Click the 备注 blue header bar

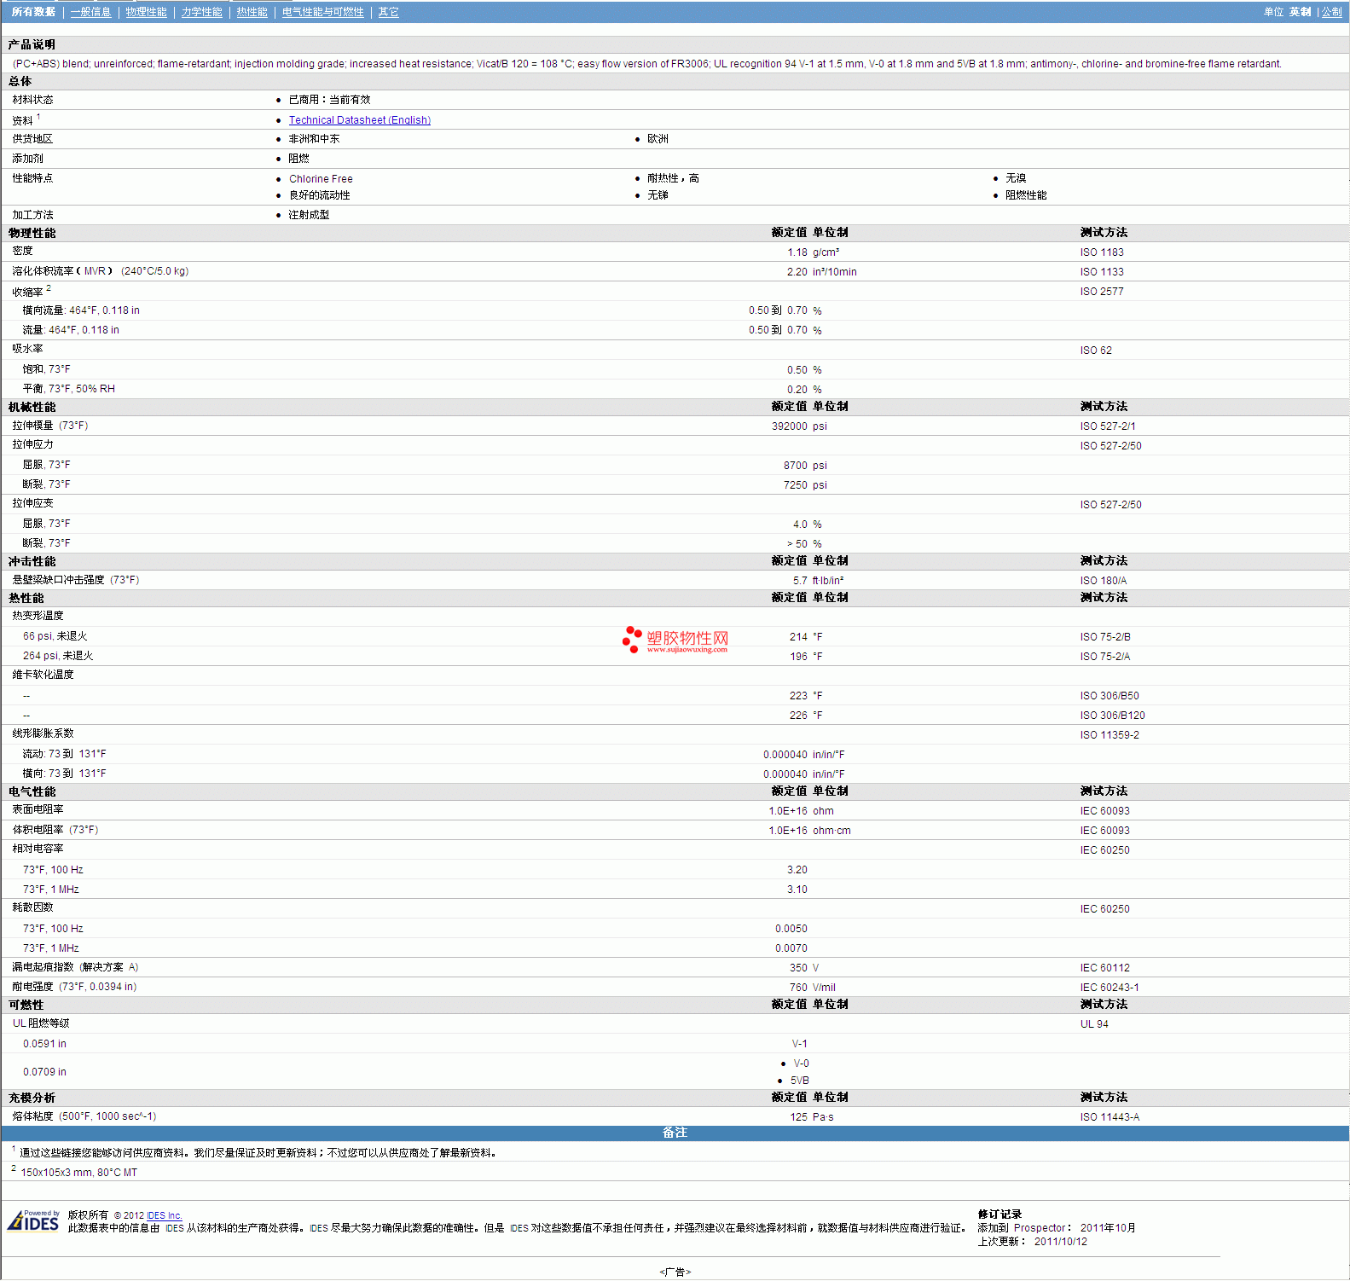click(675, 1133)
